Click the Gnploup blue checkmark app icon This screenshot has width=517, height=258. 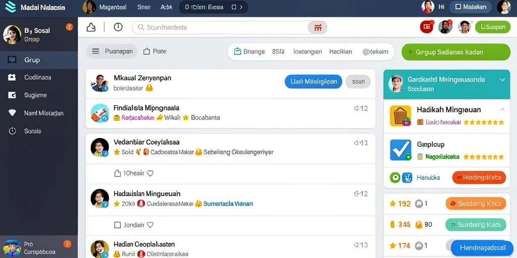[400, 150]
